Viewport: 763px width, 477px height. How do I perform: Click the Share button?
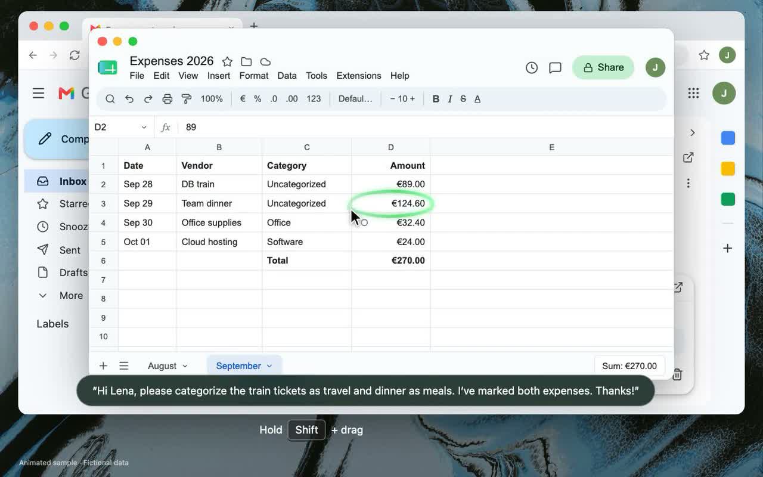coord(603,67)
